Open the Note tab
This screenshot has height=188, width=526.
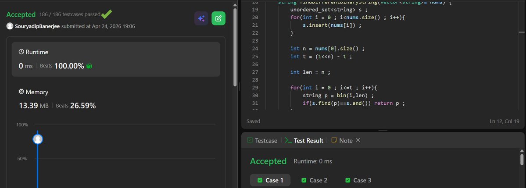342,140
